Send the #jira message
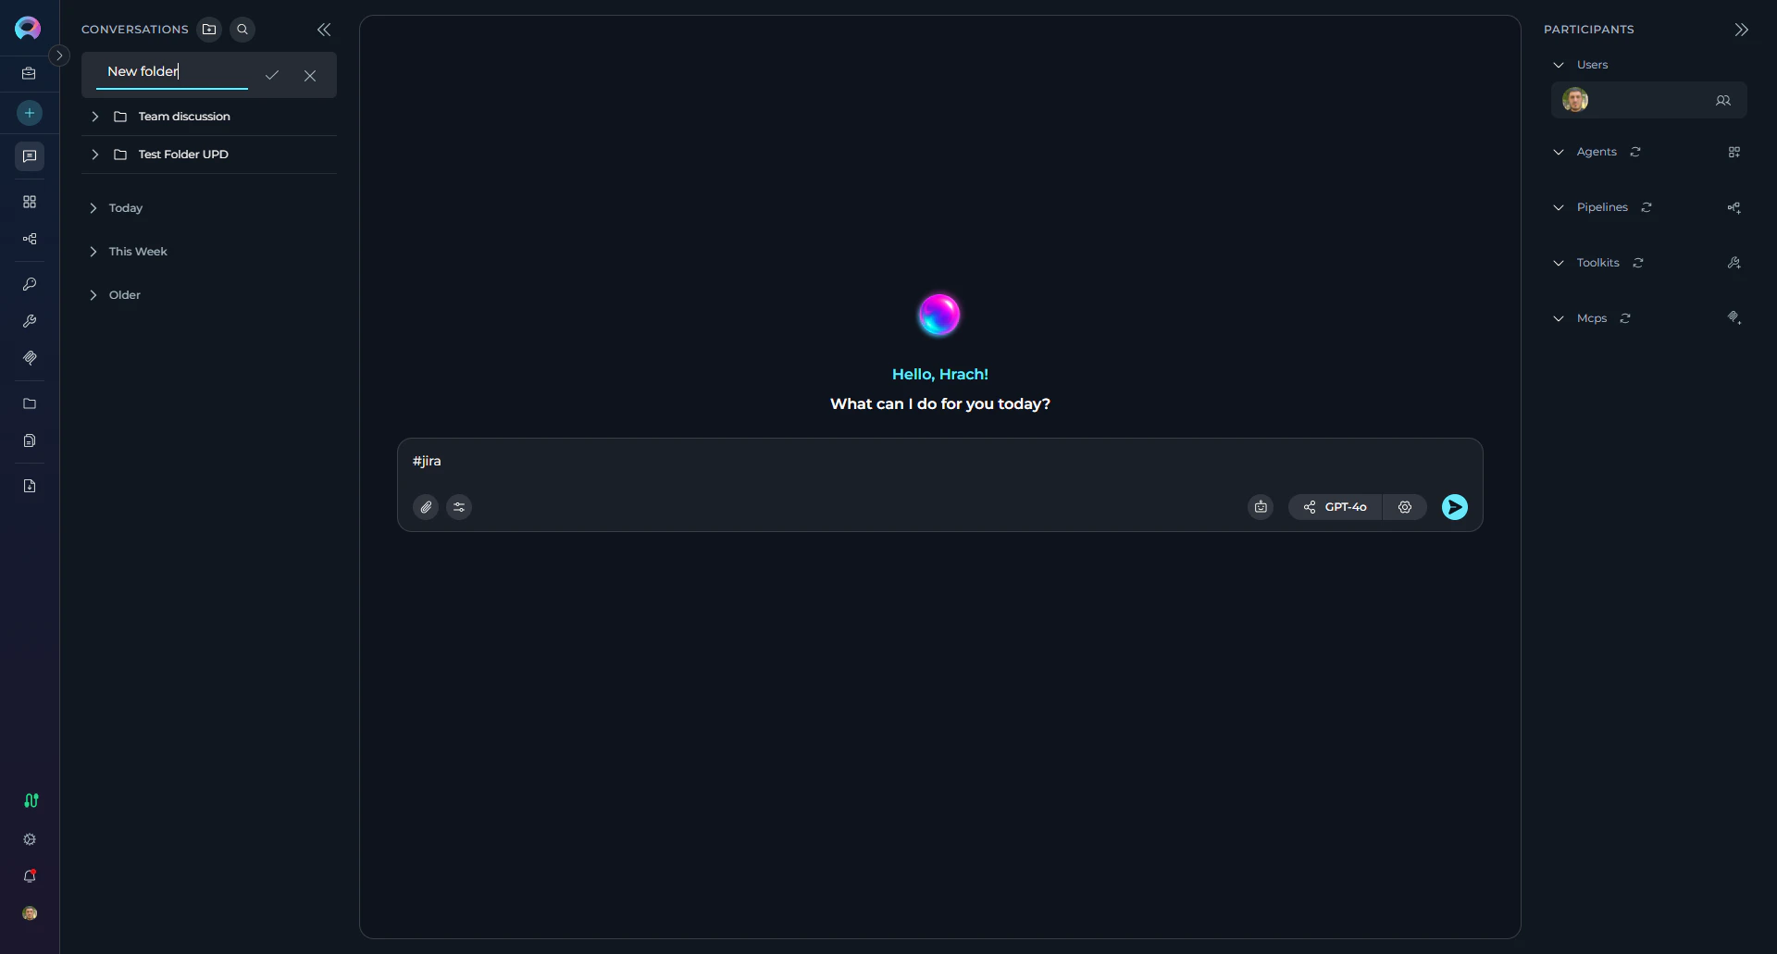 [1453, 506]
